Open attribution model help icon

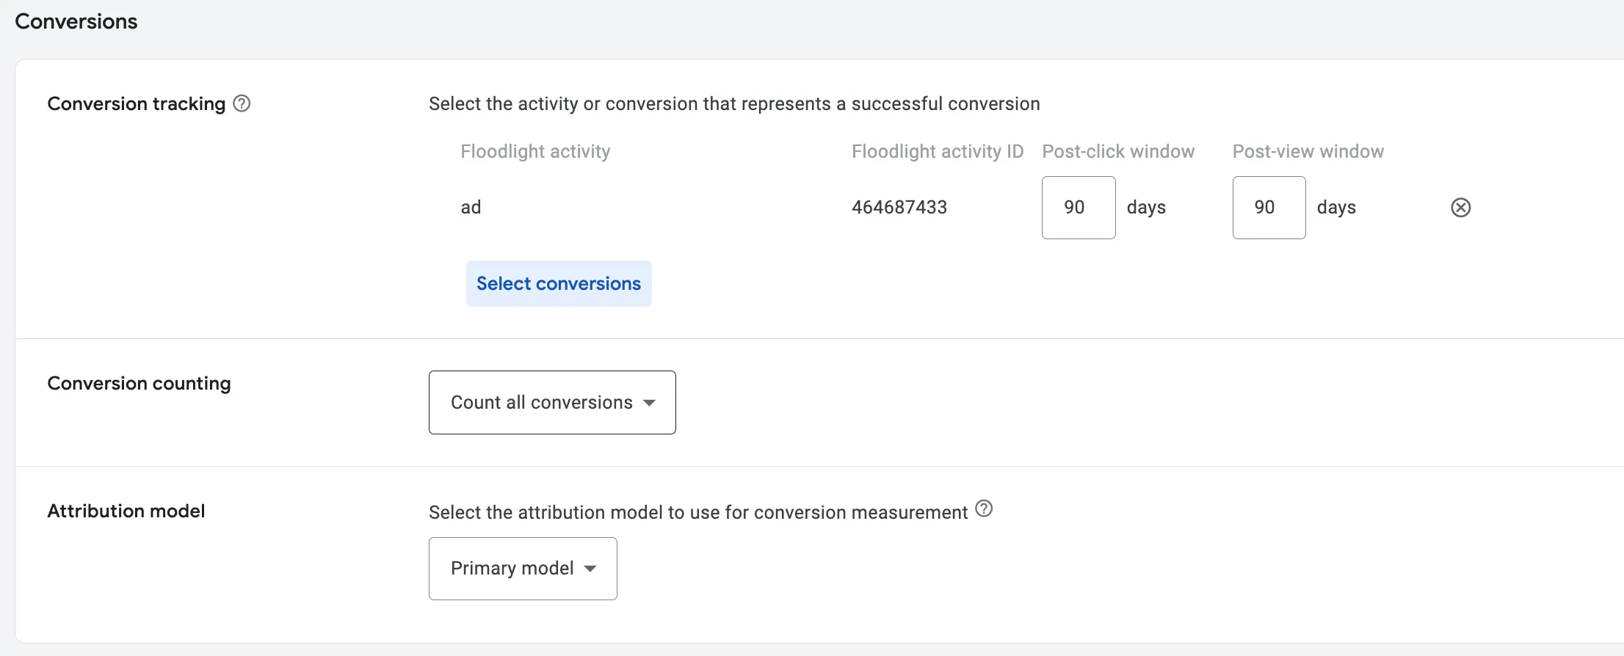click(984, 509)
